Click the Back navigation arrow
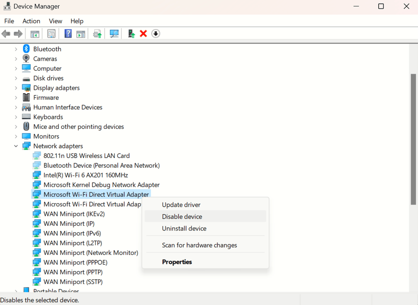Image resolution: width=418 pixels, height=305 pixels. [6, 34]
